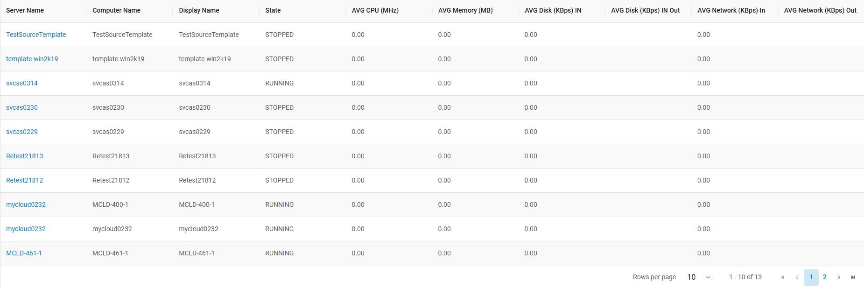Click the Computer Name column header

pos(117,10)
